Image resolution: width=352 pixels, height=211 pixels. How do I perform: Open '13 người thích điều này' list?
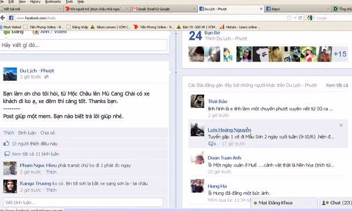click(x=35, y=144)
